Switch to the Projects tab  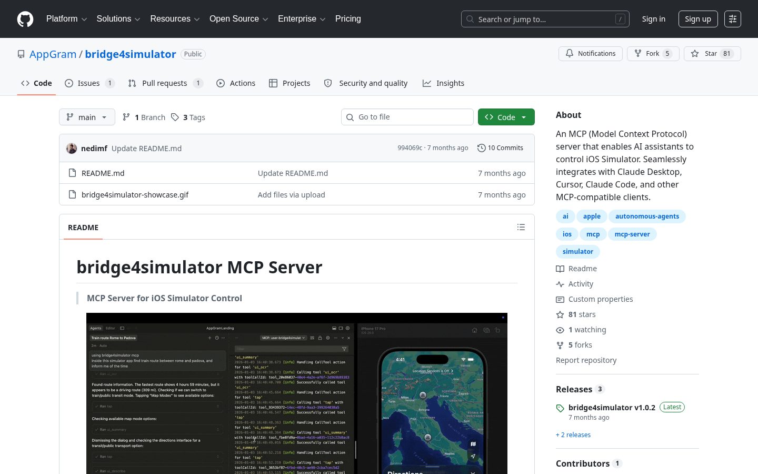(290, 83)
